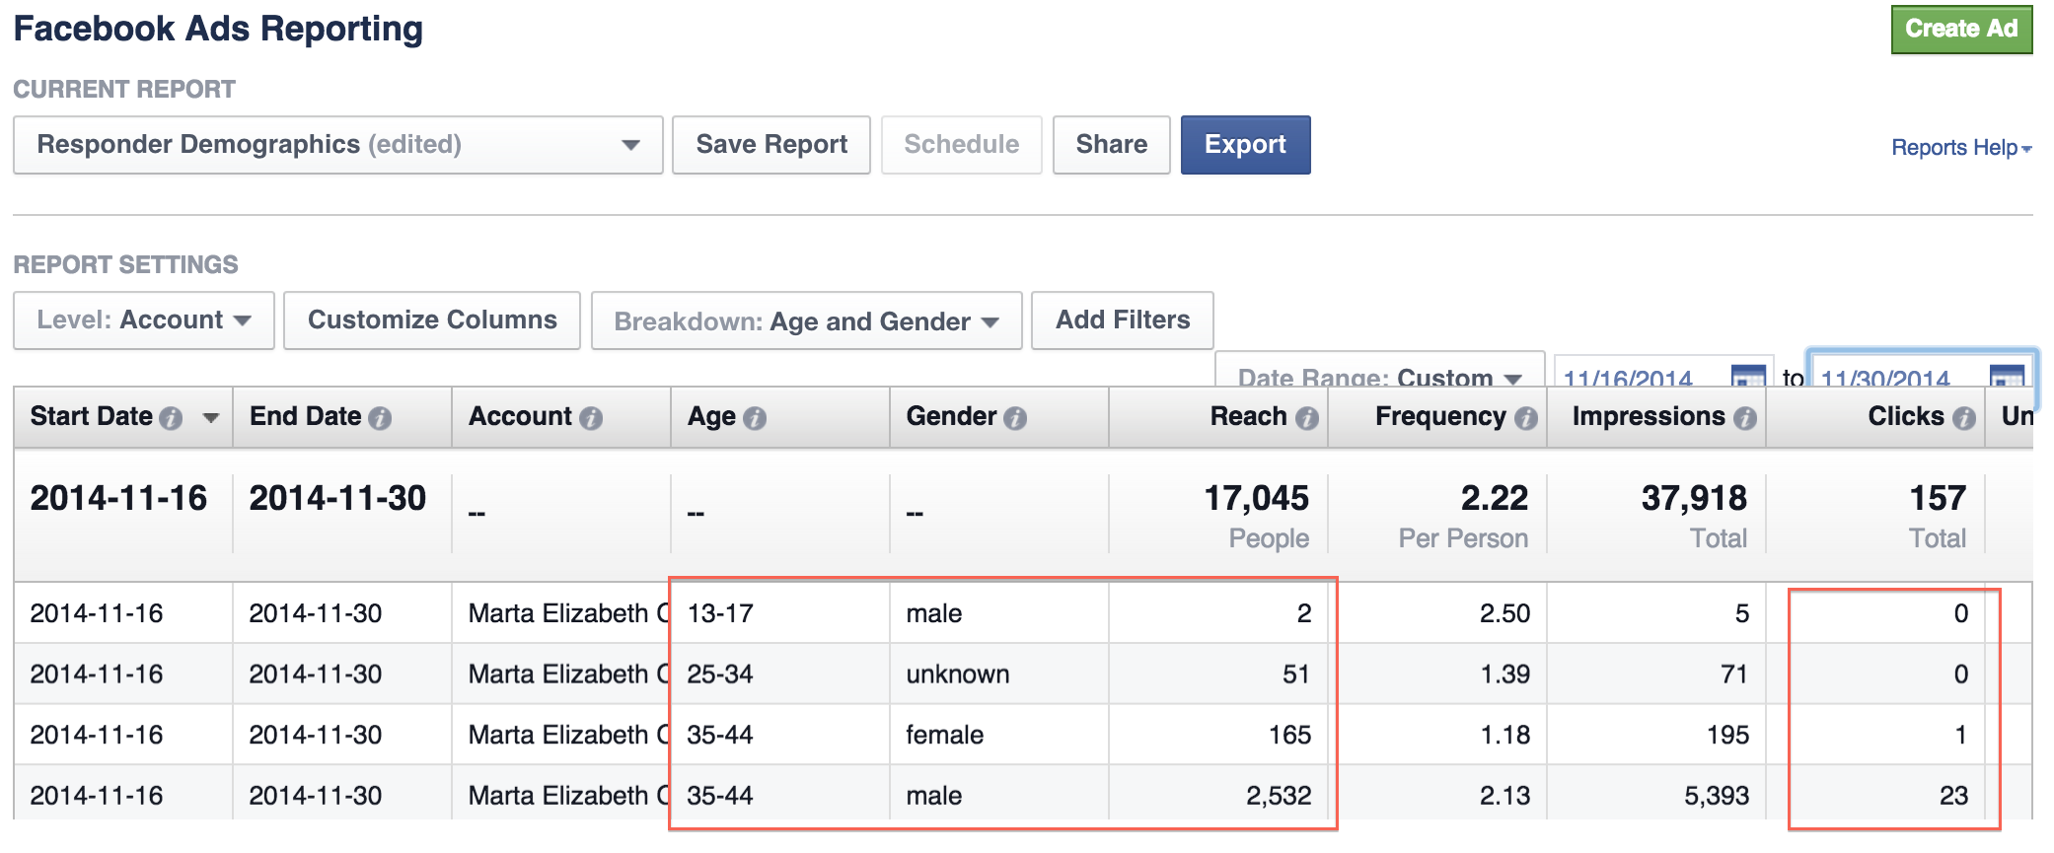2054x853 pixels.
Task: Click the Schedule button
Action: tap(962, 145)
